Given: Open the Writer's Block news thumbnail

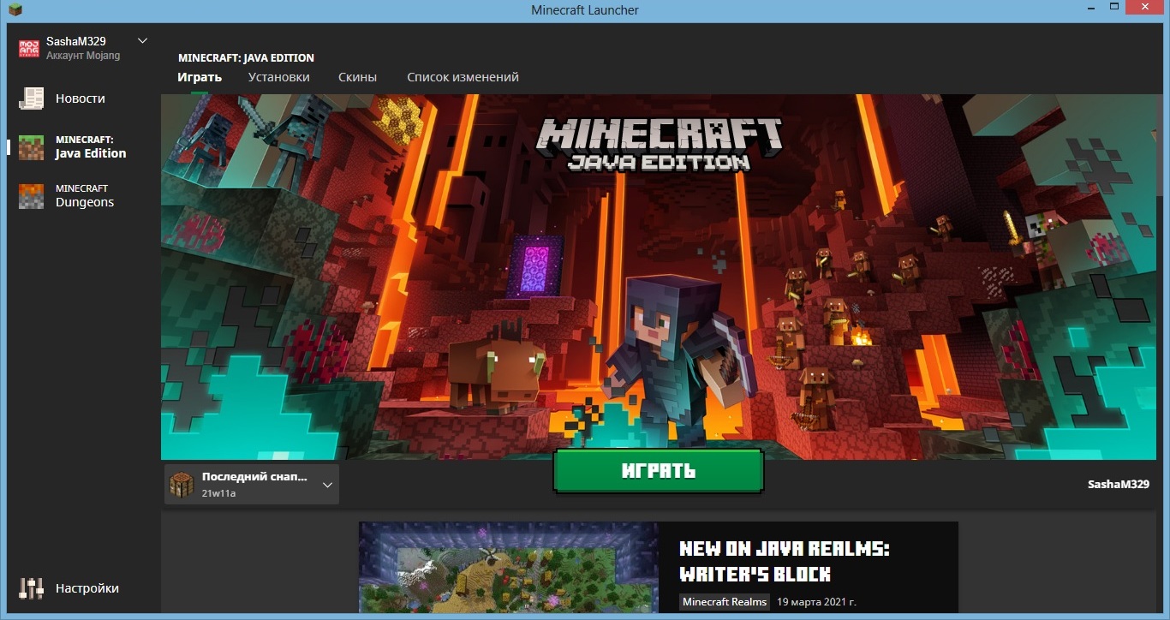Looking at the screenshot, I should click(x=509, y=567).
